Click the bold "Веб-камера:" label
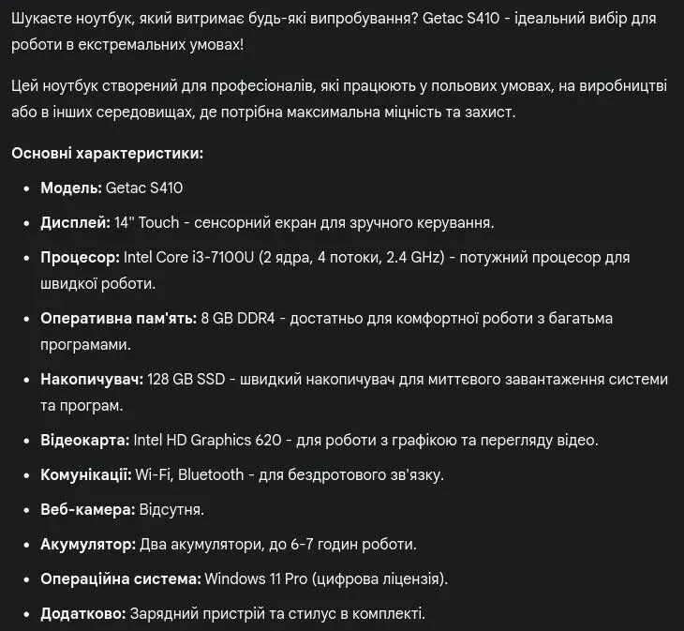 87,509
